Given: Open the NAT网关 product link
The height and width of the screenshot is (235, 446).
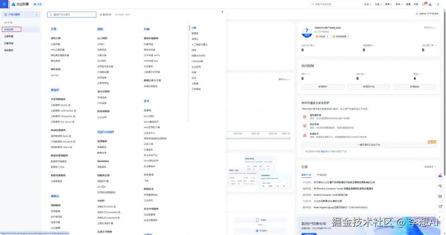Looking at the screenshot, I should tap(102, 61).
